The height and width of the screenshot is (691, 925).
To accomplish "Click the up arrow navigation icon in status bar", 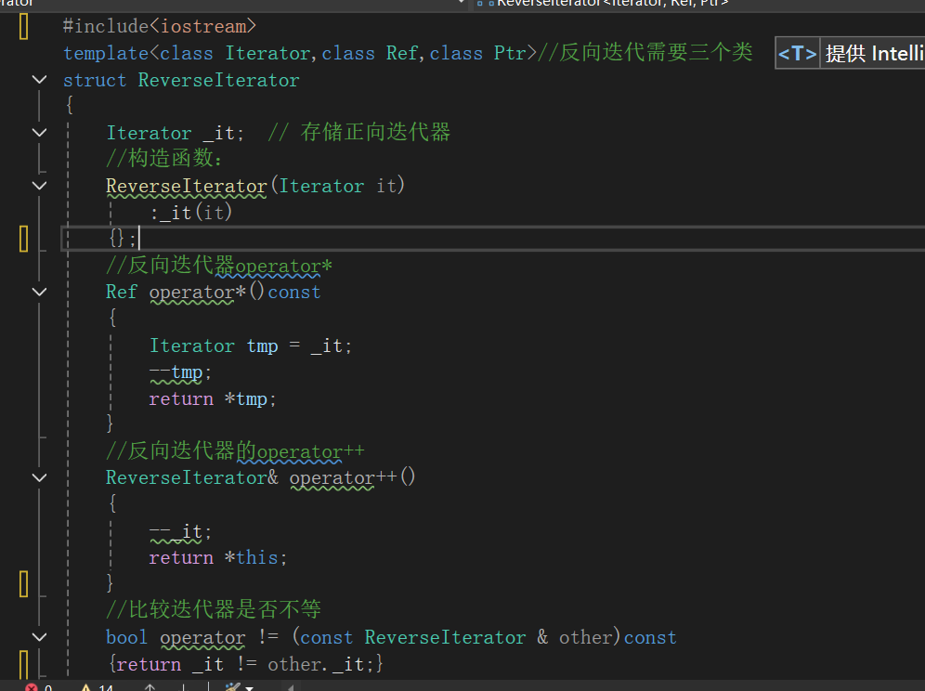I will pyautogui.click(x=150, y=687).
